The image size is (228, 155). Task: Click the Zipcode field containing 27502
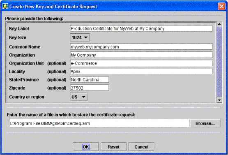pos(90,88)
